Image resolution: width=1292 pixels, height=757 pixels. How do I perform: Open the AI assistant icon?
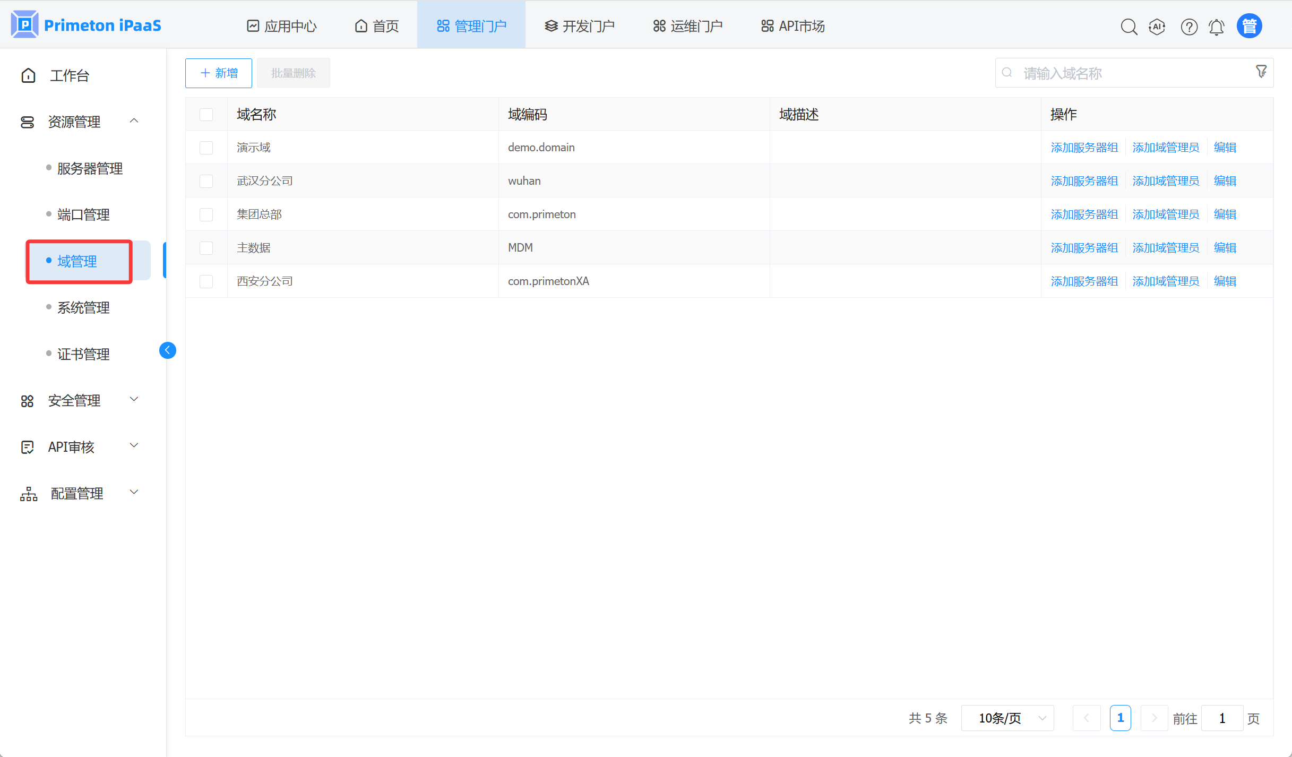[x=1157, y=27]
